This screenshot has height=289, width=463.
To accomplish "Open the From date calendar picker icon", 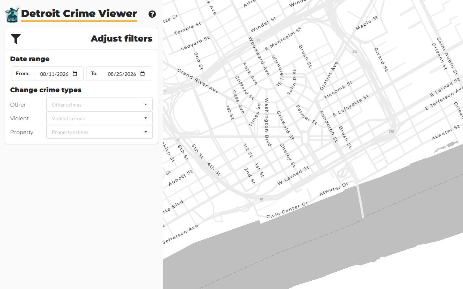I will (75, 74).
